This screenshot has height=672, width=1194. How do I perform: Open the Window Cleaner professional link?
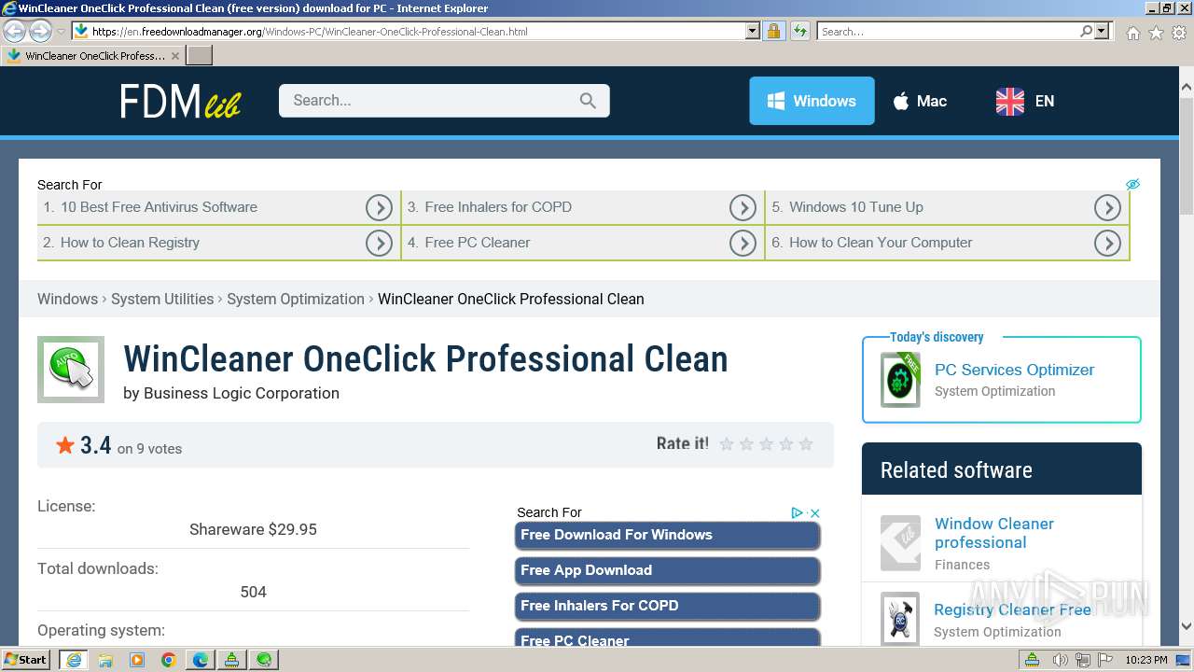coord(994,533)
